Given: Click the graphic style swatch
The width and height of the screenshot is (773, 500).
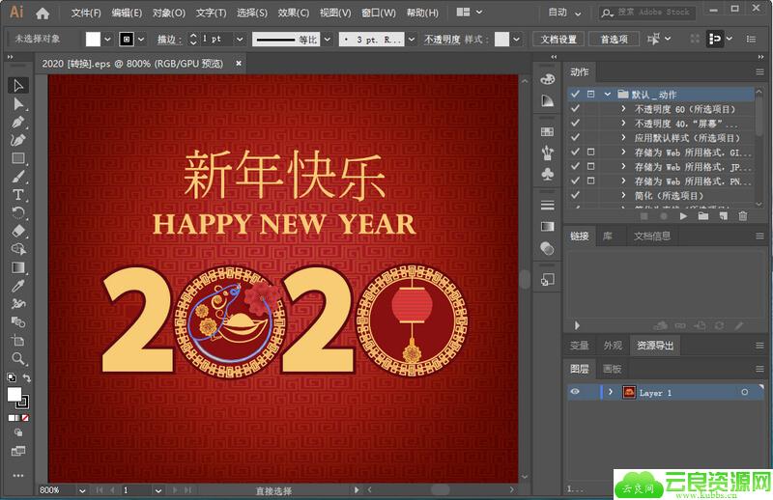Looking at the screenshot, I should pyautogui.click(x=501, y=39).
